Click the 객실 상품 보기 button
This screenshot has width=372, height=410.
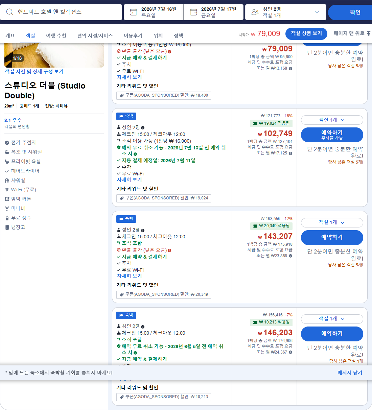[x=306, y=33]
